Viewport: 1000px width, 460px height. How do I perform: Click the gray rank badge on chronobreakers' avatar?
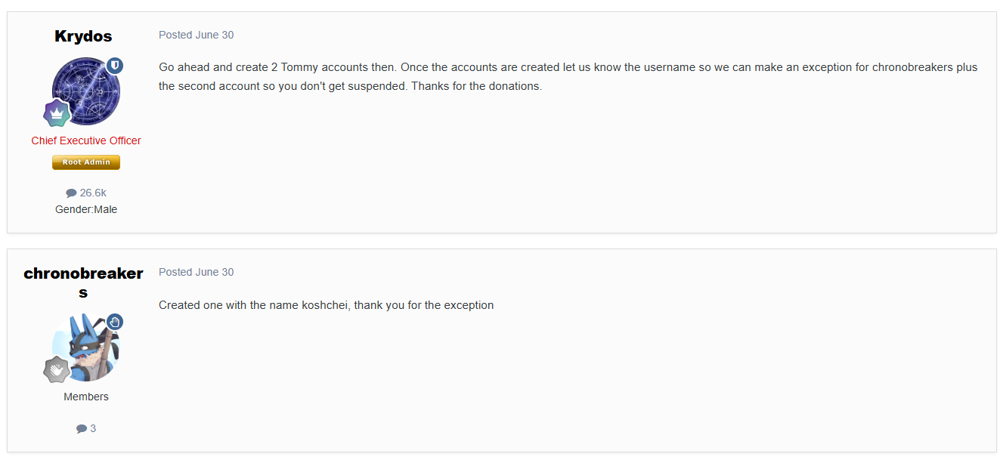57,370
